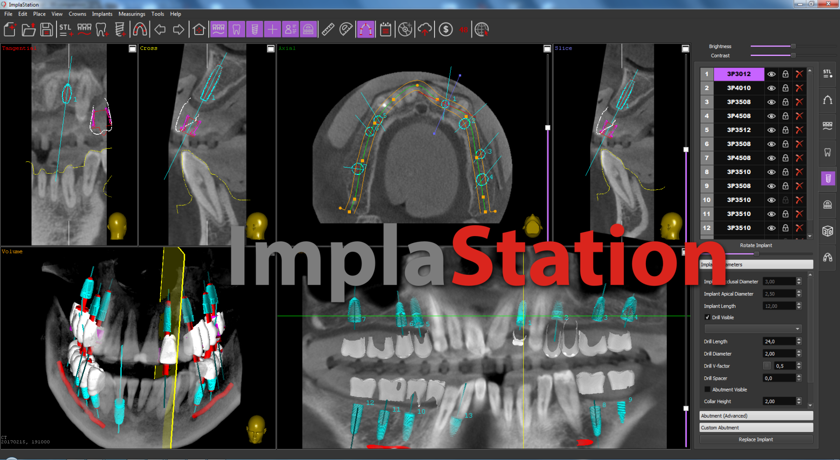This screenshot has width=840, height=460.
Task: Click the CD disc export icon
Action: tap(405, 29)
